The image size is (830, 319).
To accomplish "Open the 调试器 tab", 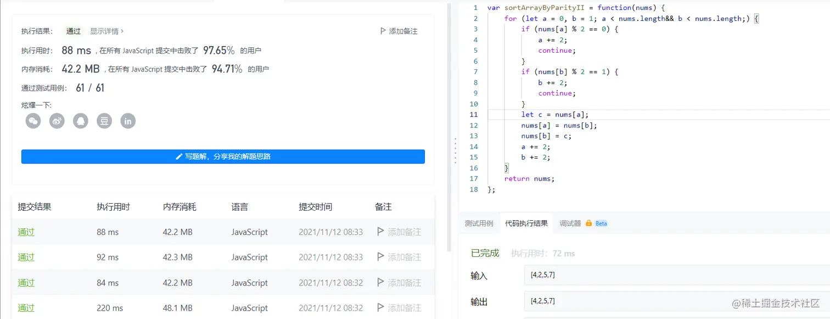I will coord(570,223).
